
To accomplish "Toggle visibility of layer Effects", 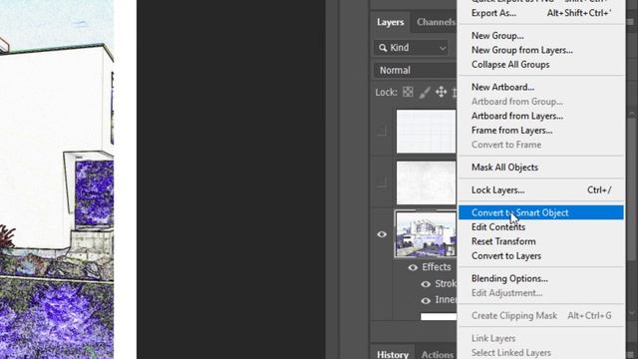I will 413,267.
